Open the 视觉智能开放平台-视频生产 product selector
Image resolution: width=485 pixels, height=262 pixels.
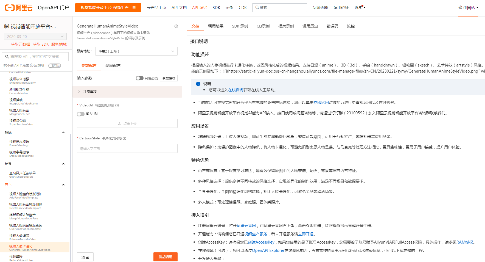coord(108,8)
